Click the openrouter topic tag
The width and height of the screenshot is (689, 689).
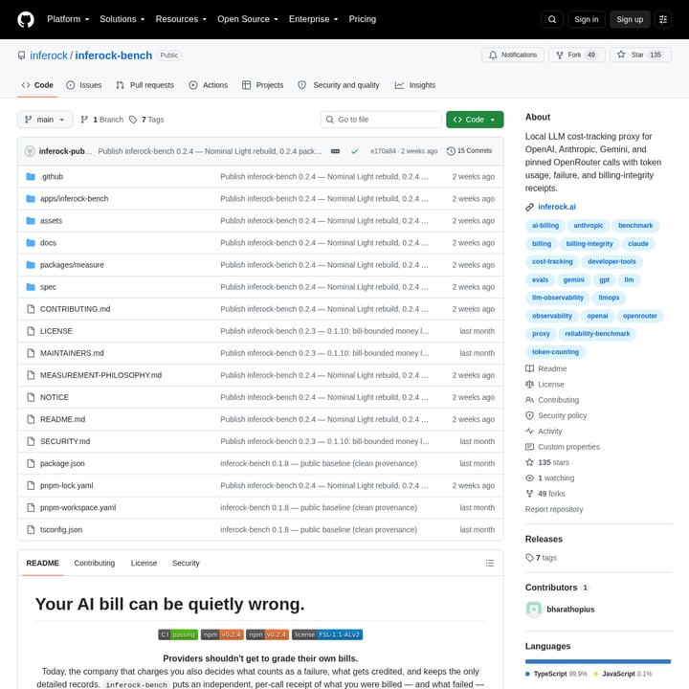tap(640, 316)
